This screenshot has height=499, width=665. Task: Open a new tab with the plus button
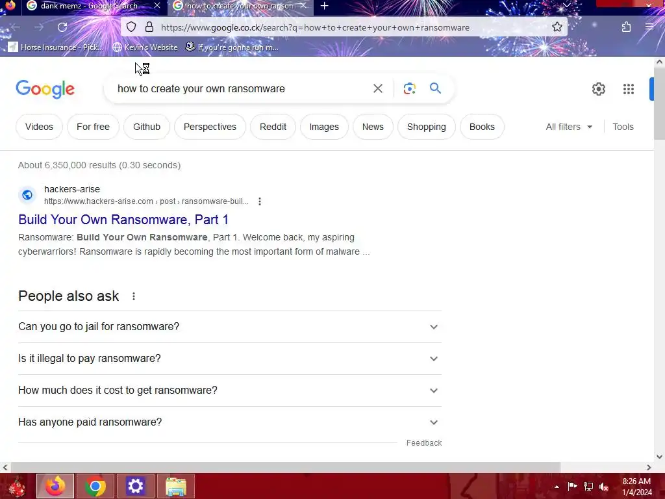click(x=325, y=6)
